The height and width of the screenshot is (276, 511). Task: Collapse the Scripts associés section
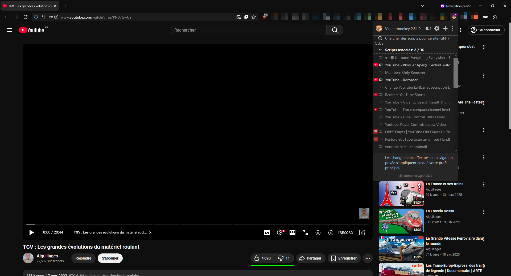click(x=380, y=50)
